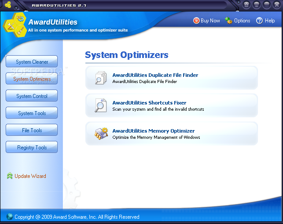Click 'Optimize the Memory Management of Windows' description

156,137
